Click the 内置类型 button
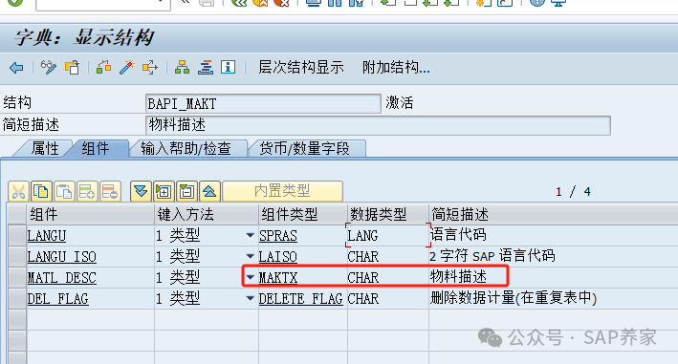The width and height of the screenshot is (678, 364). (x=282, y=191)
